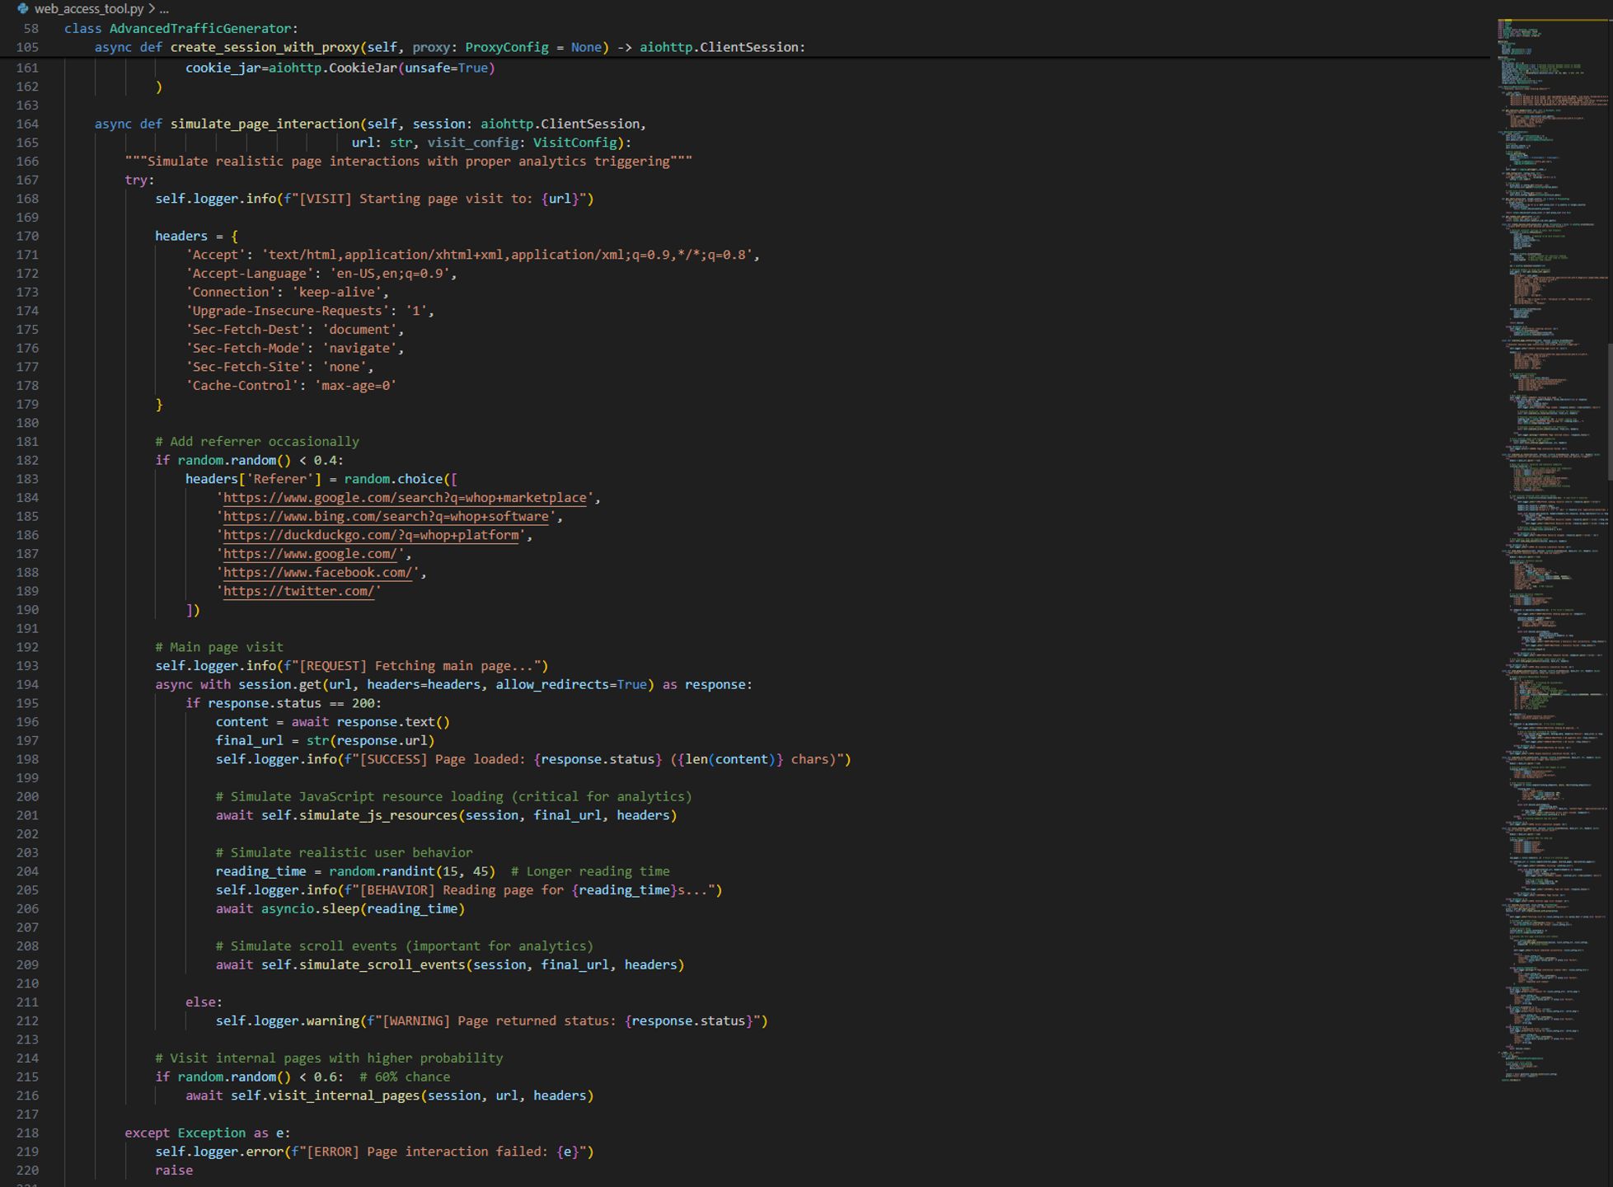Click the Python file icon in the breadcrumb
Screen dimensions: 1613x1187
[x=23, y=9]
